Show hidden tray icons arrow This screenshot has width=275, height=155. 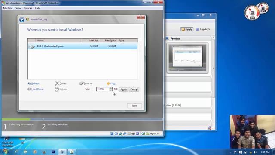point(231,152)
